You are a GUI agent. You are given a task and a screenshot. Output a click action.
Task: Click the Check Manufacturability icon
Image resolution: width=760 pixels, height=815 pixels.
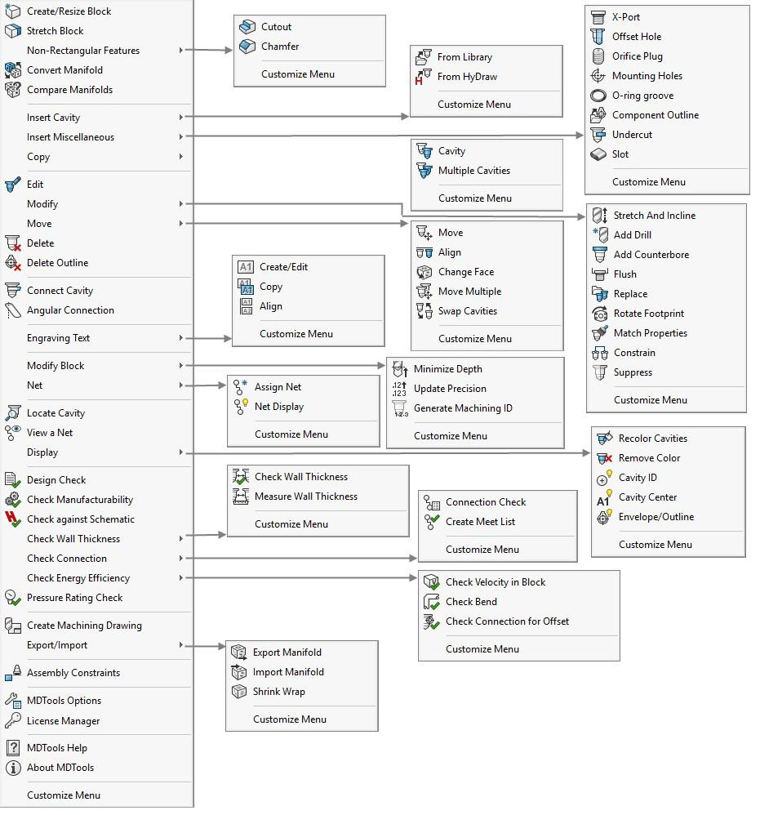pos(12,500)
